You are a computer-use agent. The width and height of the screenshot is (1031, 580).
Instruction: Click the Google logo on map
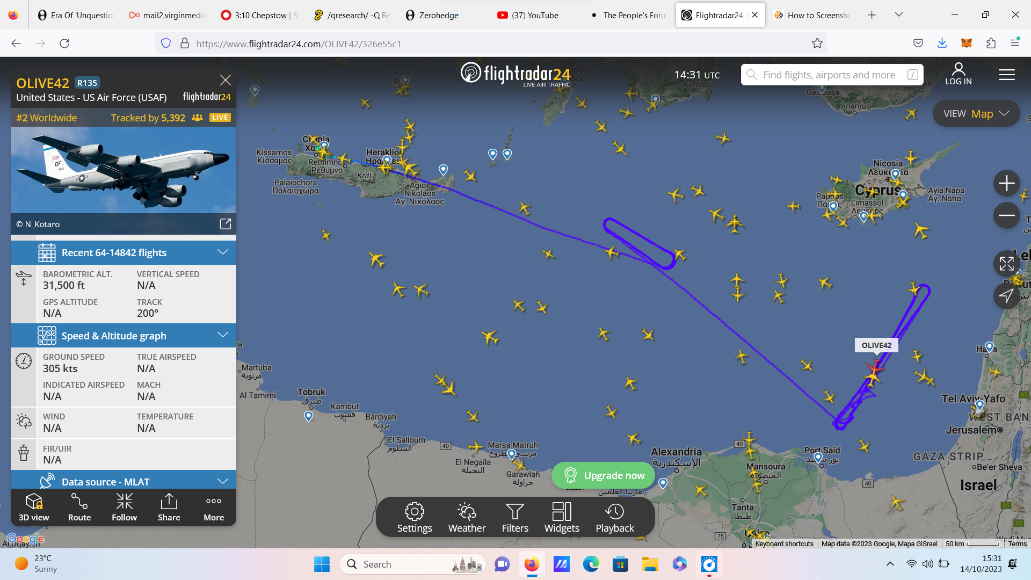click(25, 539)
